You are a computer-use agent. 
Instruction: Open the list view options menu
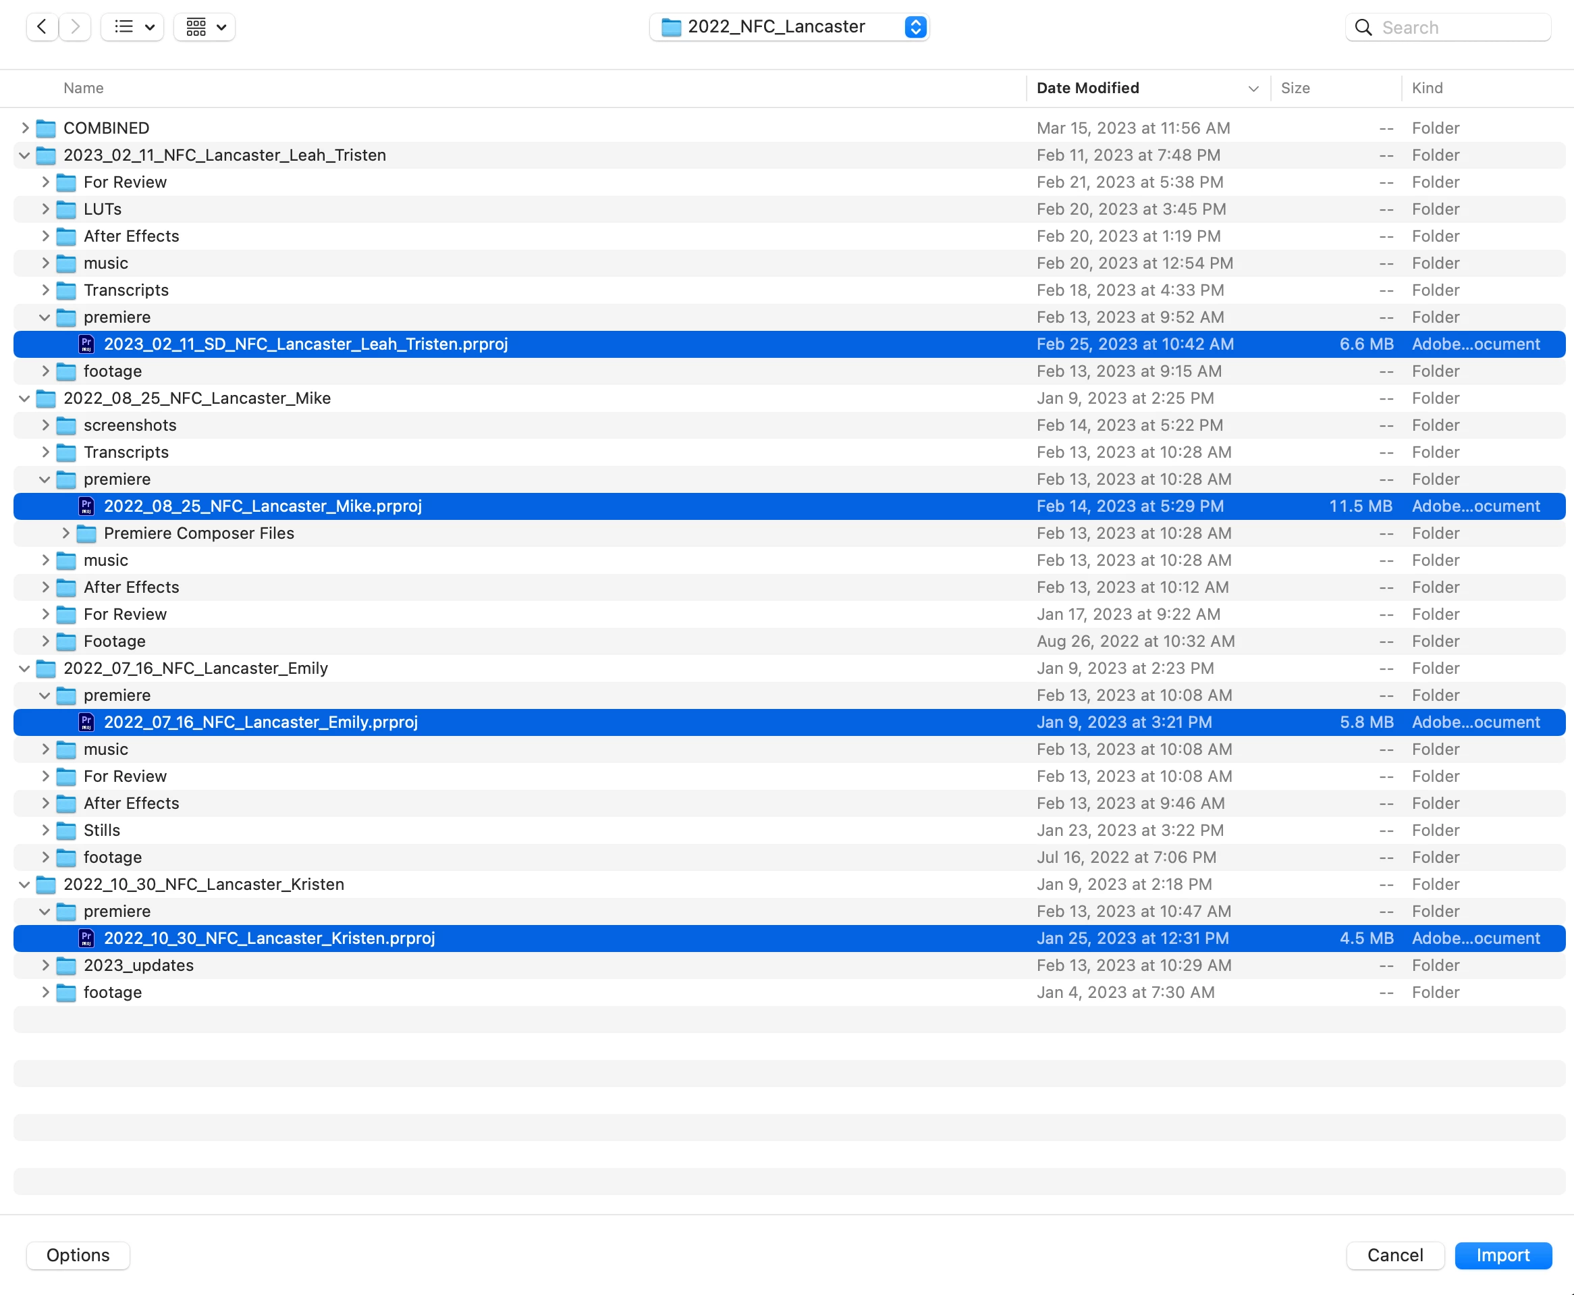[133, 27]
